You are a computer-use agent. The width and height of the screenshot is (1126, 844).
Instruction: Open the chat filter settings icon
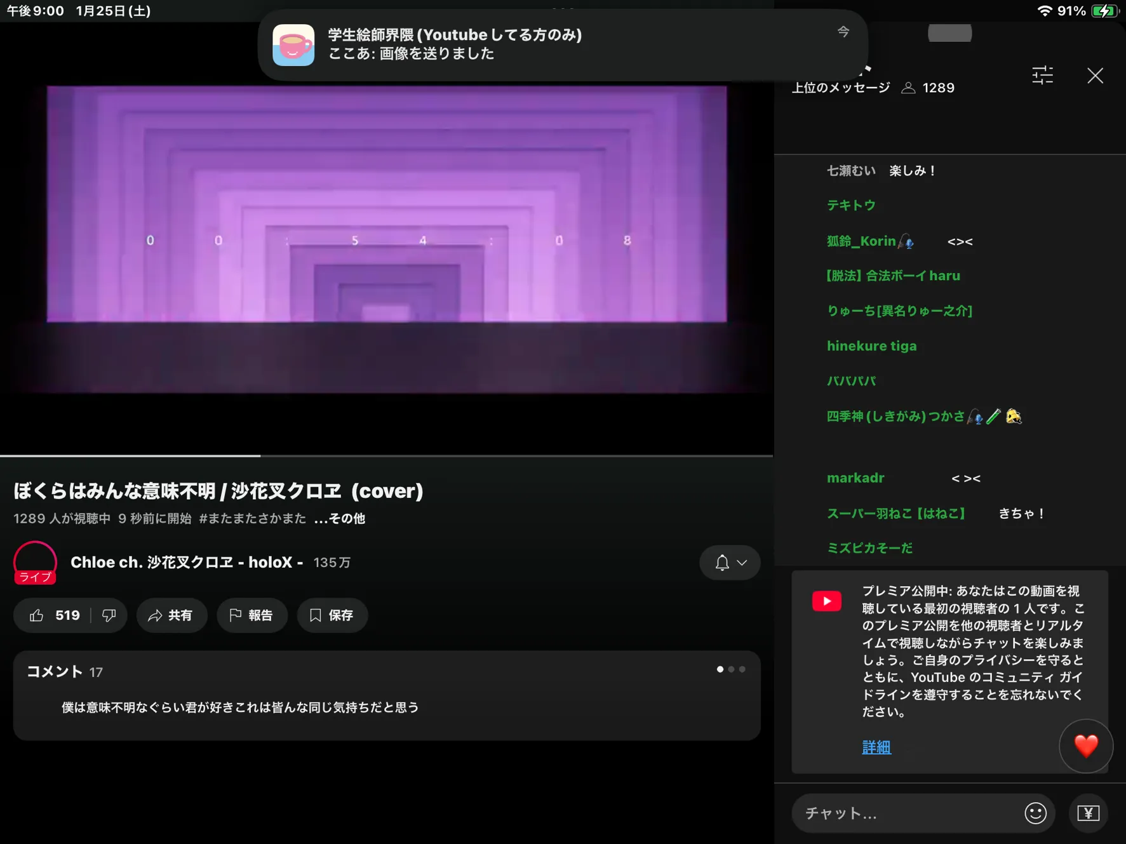[x=1042, y=76]
